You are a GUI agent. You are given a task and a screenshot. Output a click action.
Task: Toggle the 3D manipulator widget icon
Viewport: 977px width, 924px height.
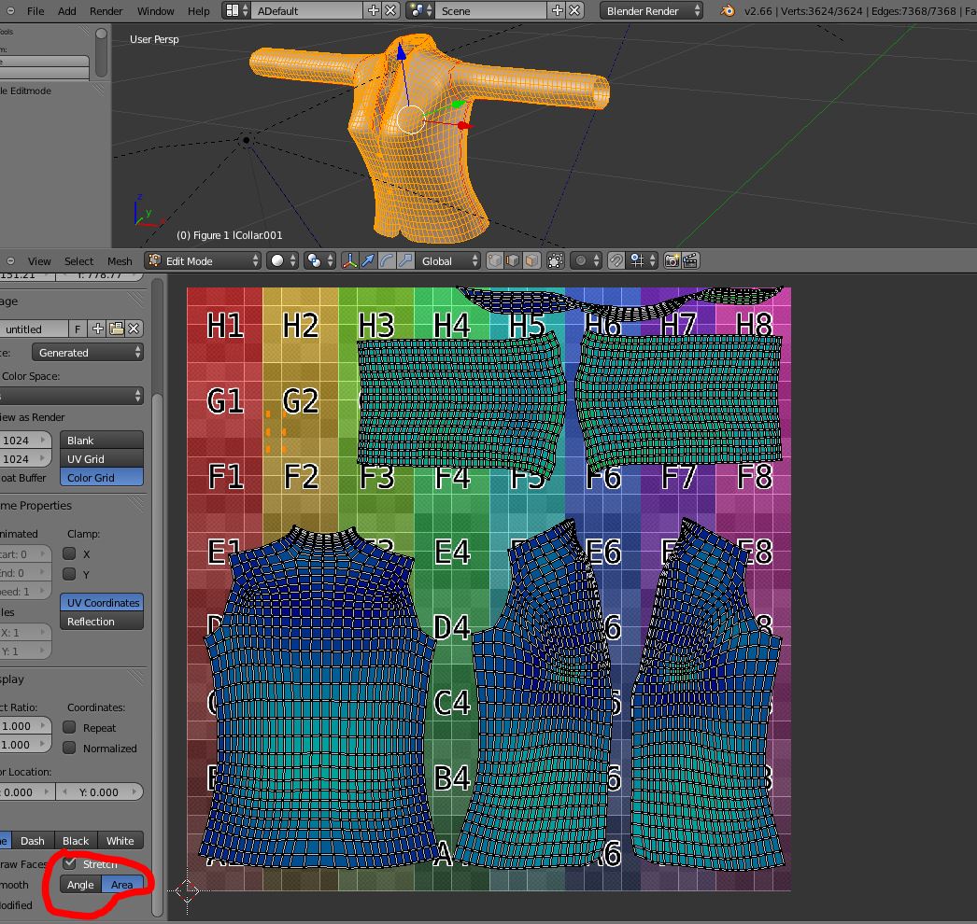pyautogui.click(x=350, y=261)
